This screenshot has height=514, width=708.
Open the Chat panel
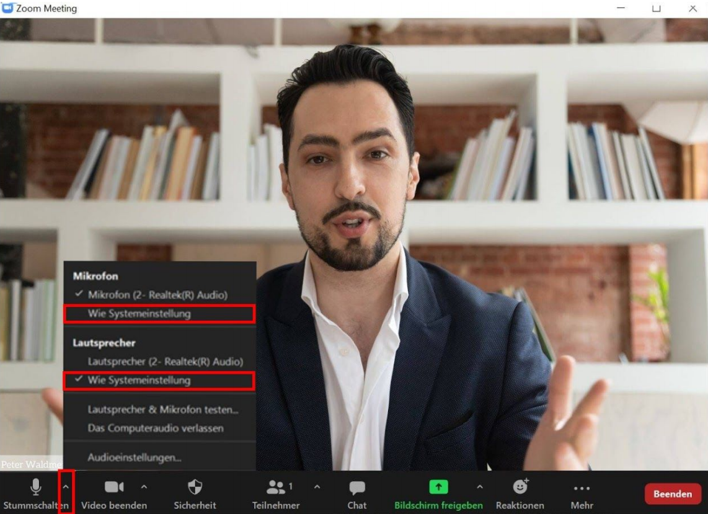(357, 488)
